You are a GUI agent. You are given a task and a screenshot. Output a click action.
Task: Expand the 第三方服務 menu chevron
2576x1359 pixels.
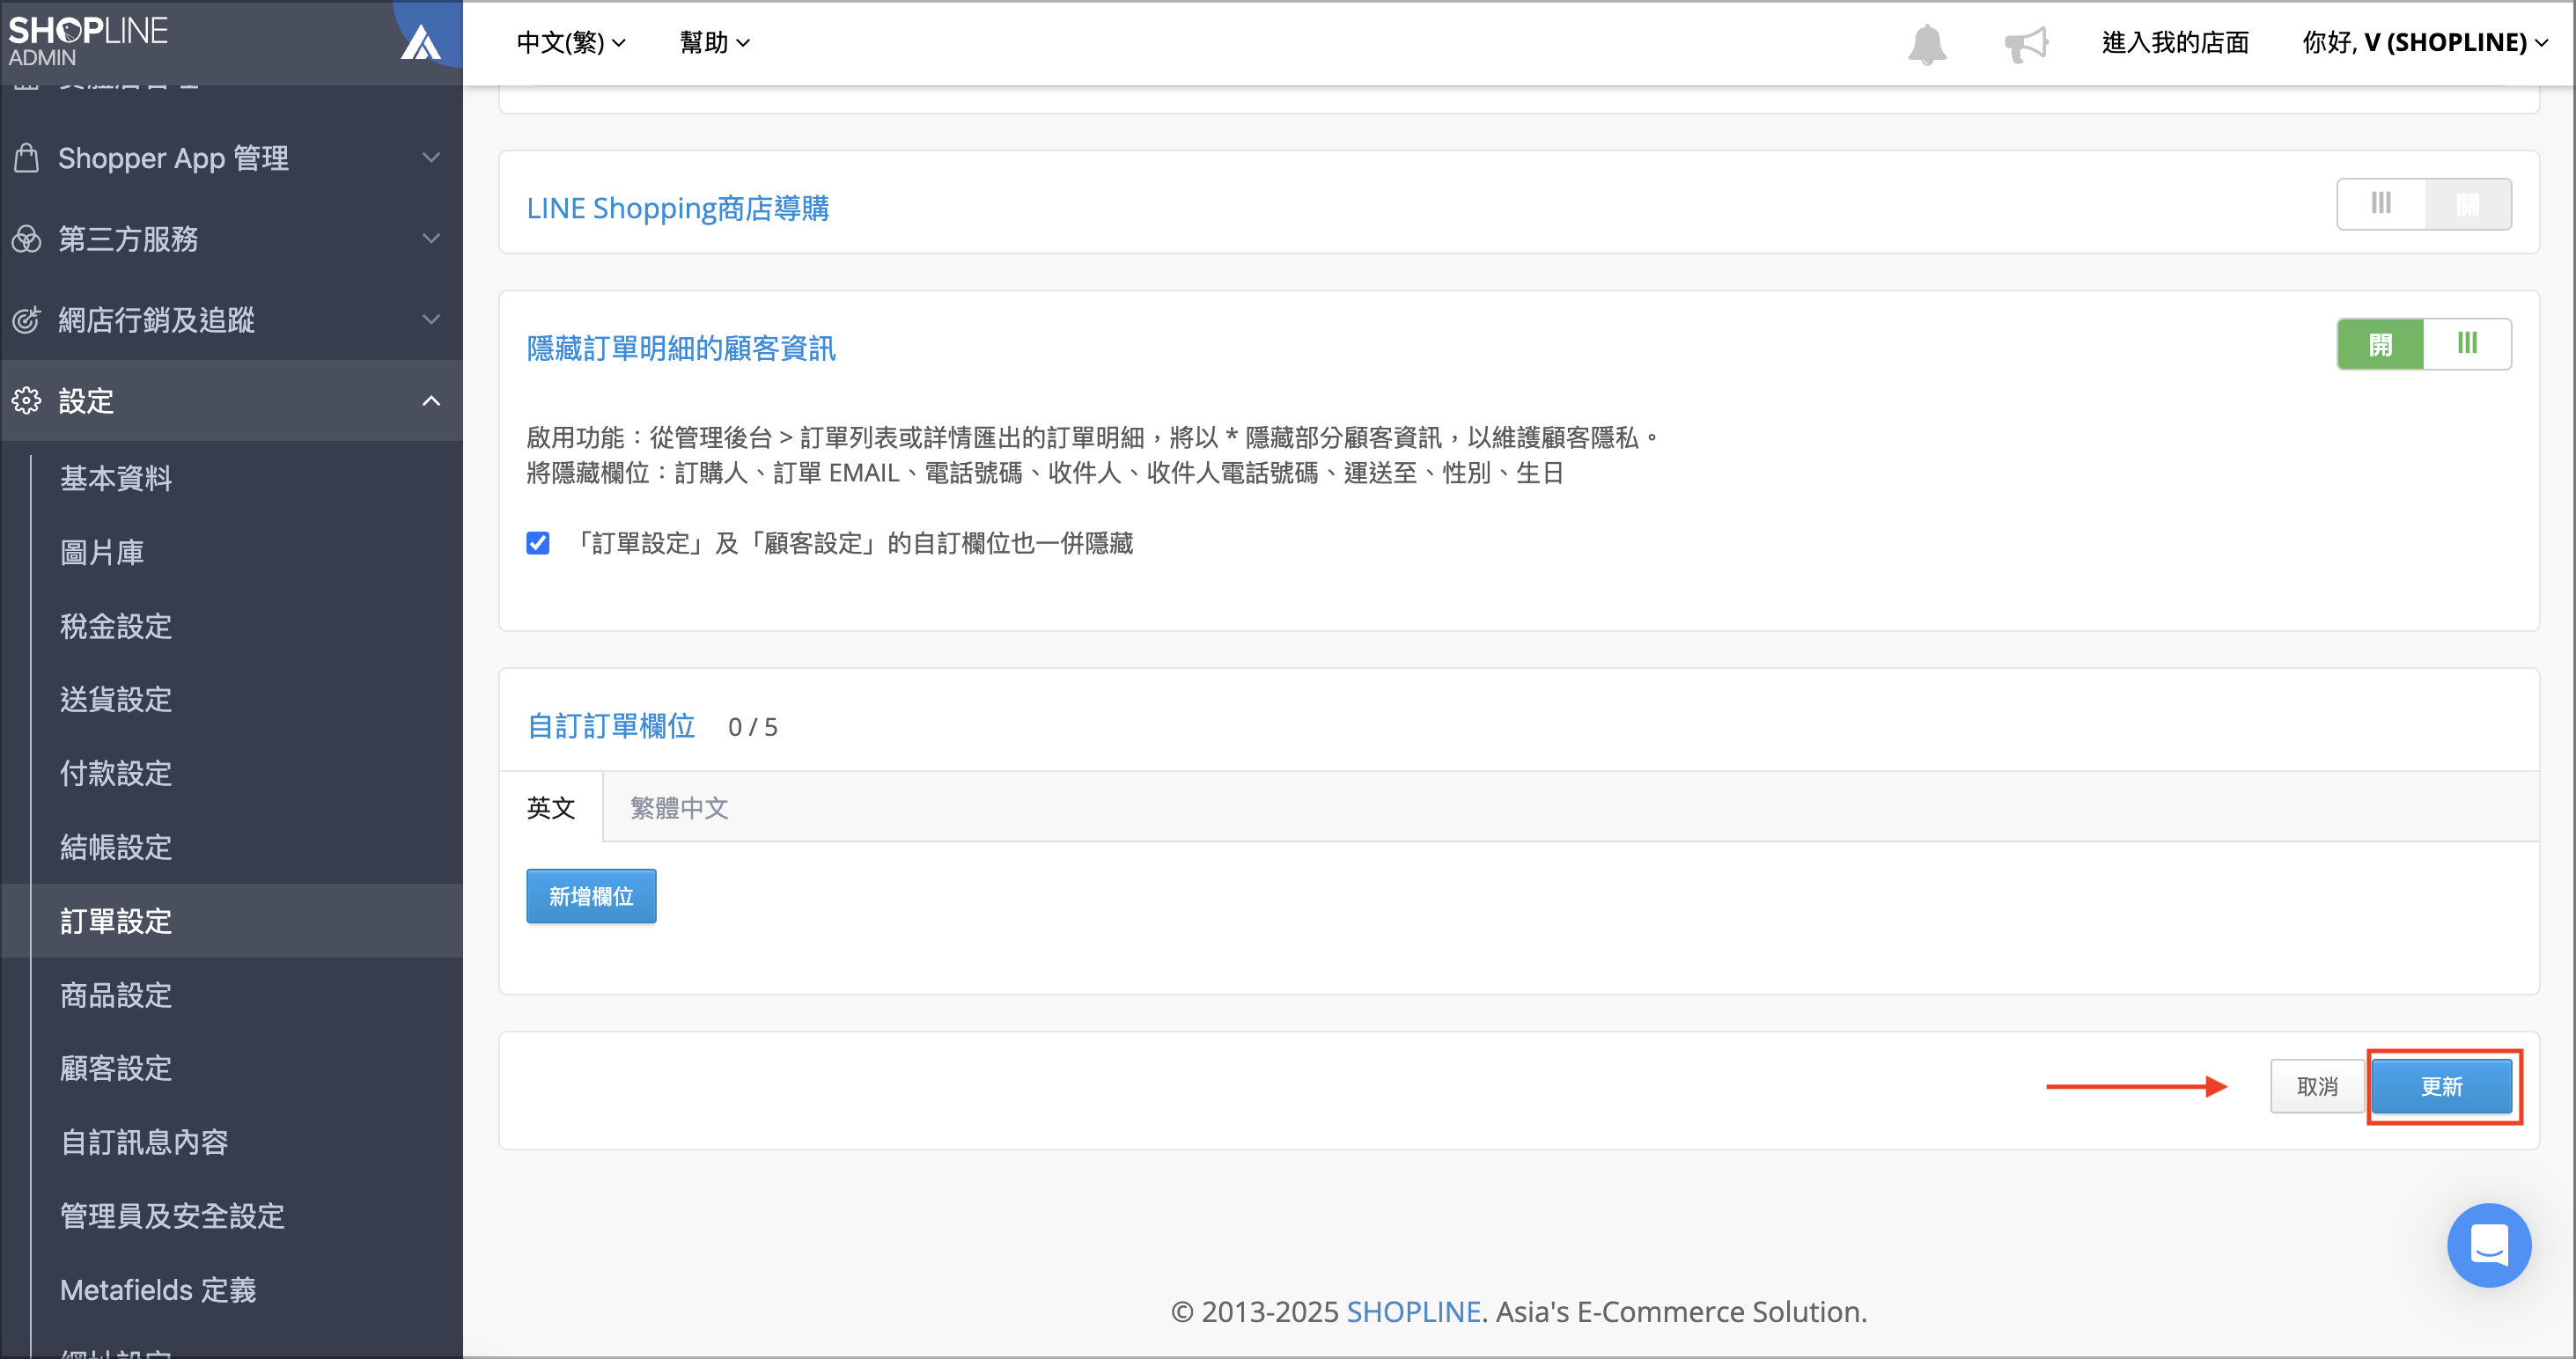[431, 238]
